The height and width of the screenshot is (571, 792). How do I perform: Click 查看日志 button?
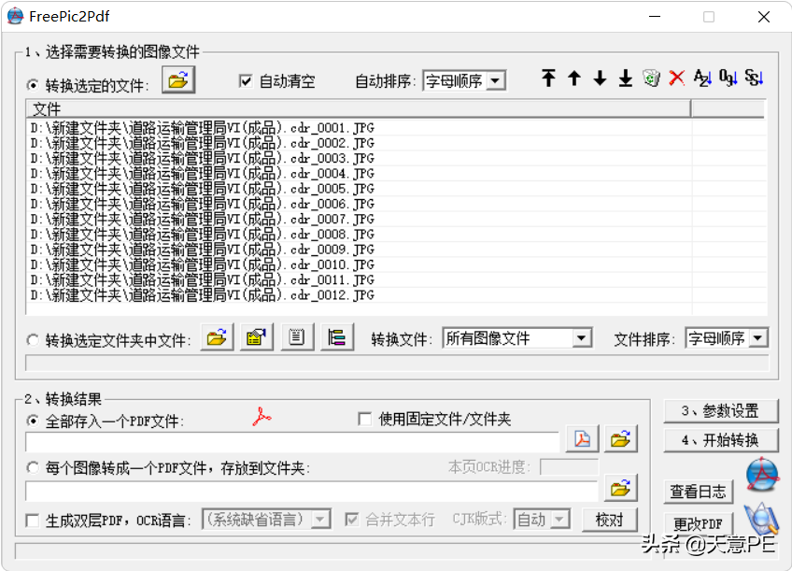tap(698, 492)
